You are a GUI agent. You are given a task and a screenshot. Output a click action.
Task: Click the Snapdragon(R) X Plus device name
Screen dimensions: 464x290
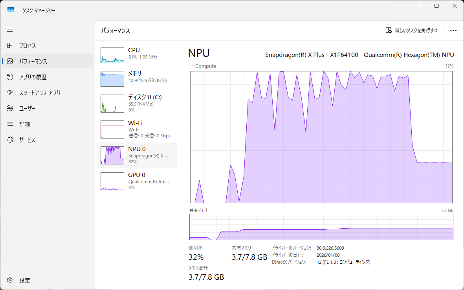click(359, 55)
